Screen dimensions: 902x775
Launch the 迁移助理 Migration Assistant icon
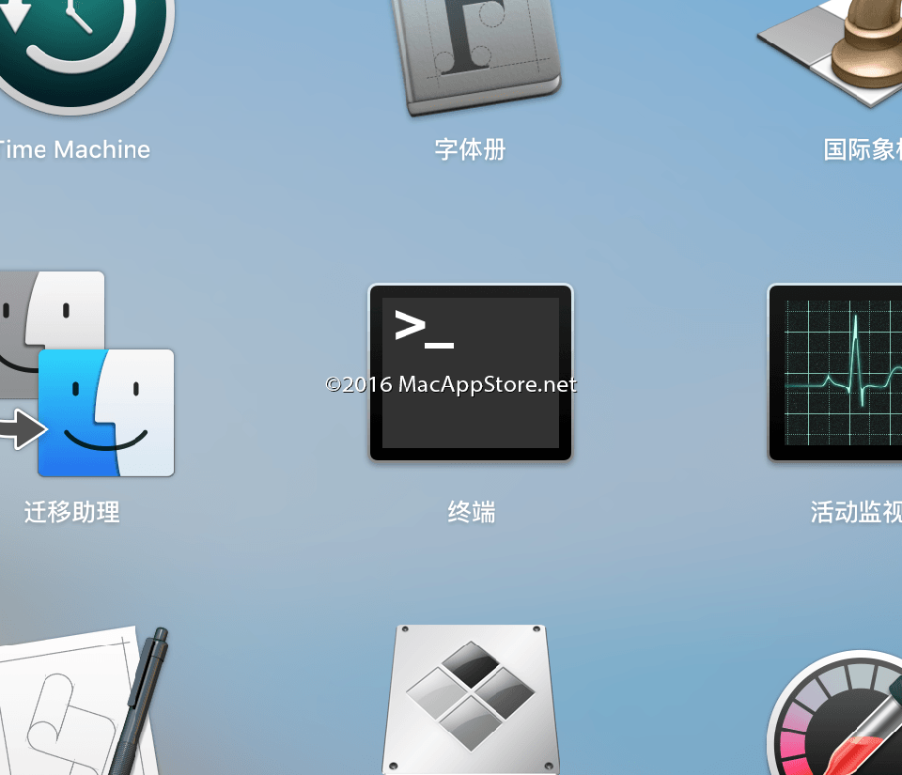pos(86,374)
